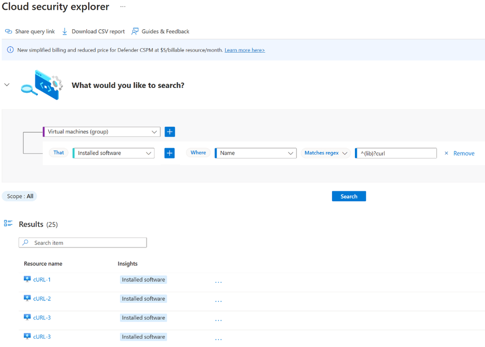
Task: Open more options for cURL-1 row
Action: tap(218, 282)
